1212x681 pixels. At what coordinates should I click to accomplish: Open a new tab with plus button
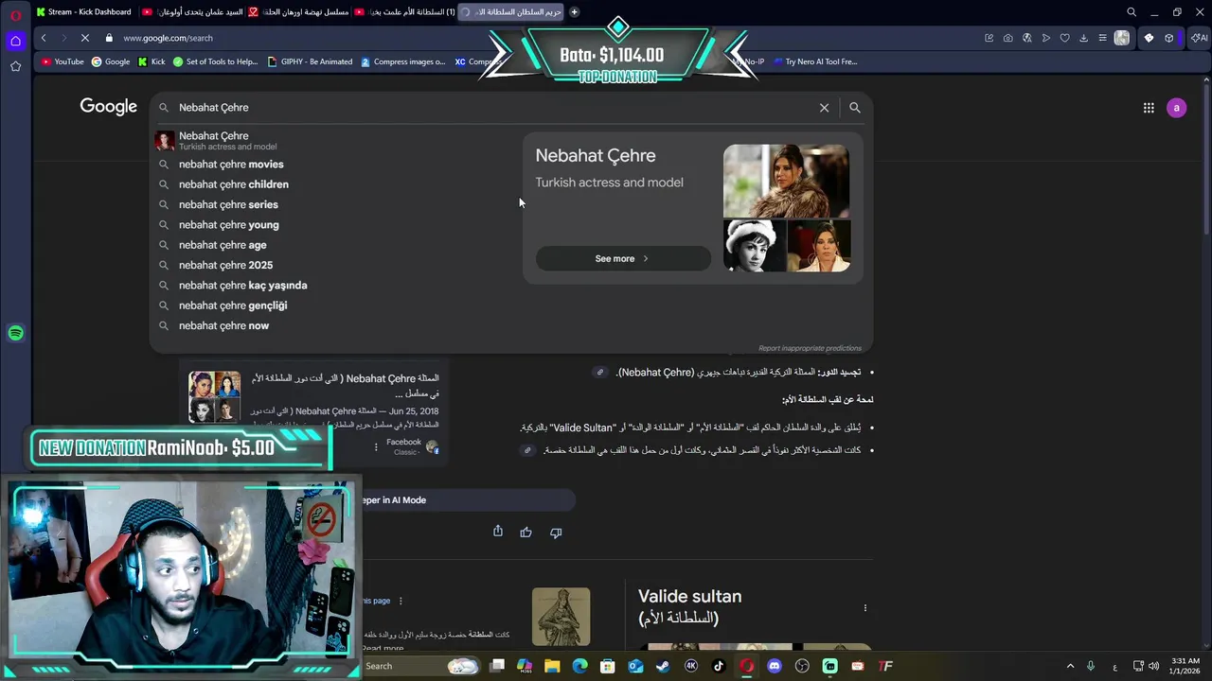point(574,12)
